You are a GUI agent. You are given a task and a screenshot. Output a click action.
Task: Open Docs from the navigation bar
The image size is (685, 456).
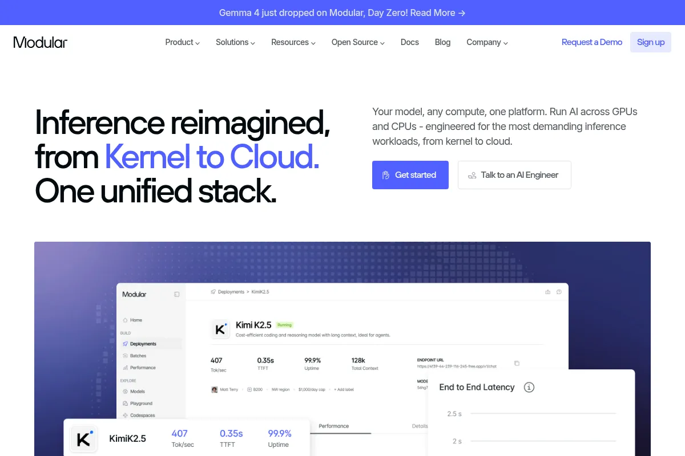pos(410,42)
